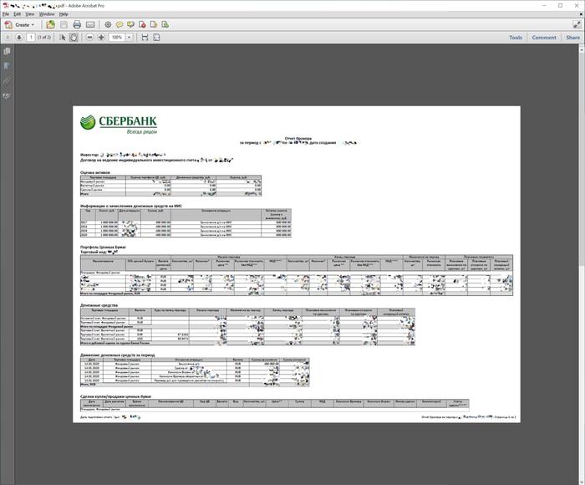Minimize the Acrobat window
This screenshot has width=585, height=485.
[544, 6]
